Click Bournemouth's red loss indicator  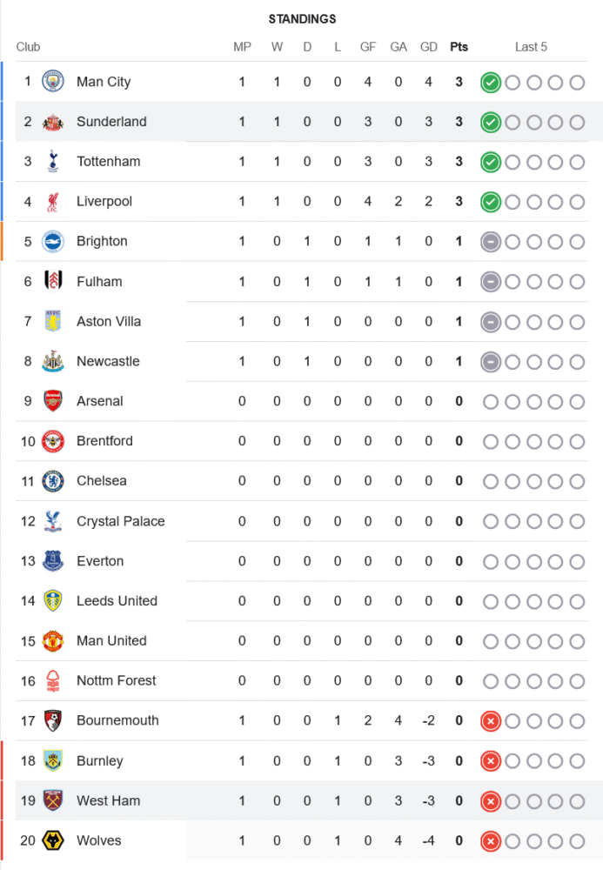tap(490, 721)
